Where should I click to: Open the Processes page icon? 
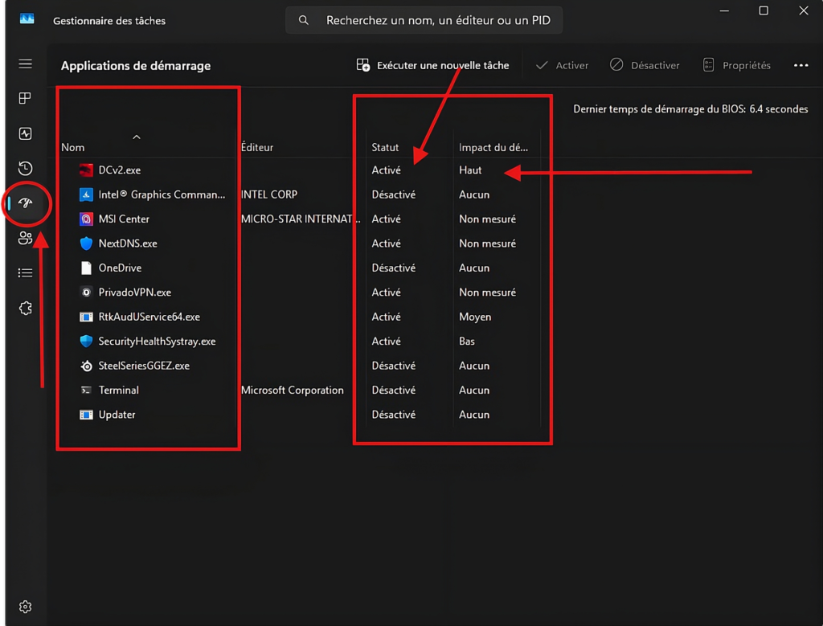[25, 98]
